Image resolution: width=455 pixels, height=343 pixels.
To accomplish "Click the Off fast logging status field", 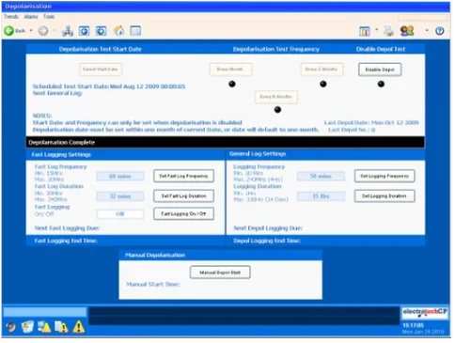I will point(120,214).
